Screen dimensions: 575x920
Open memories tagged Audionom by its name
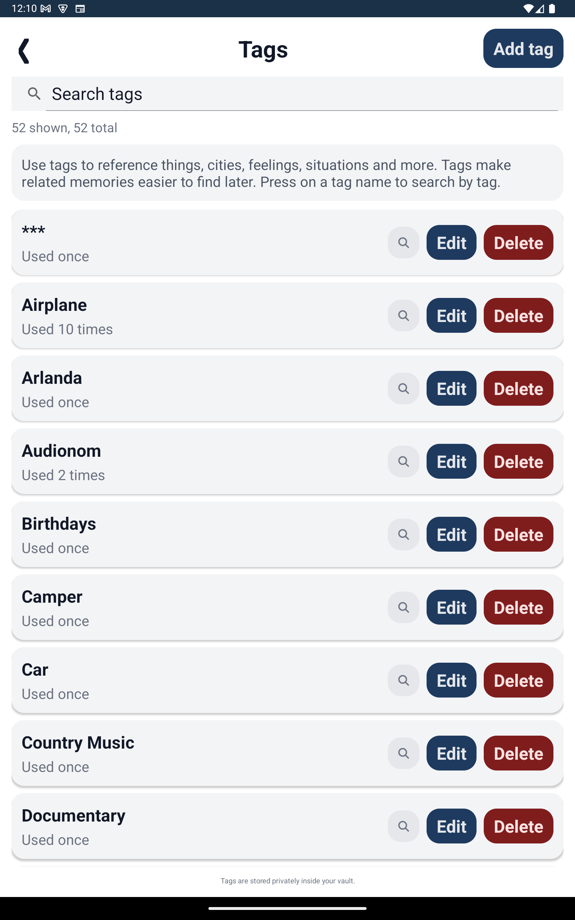click(x=61, y=451)
